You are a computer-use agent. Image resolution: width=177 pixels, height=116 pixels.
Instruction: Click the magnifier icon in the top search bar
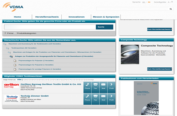pyautogui.click(x=171, y=9)
